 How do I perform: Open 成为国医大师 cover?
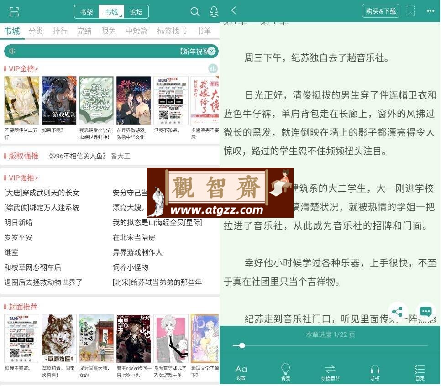coord(96,339)
